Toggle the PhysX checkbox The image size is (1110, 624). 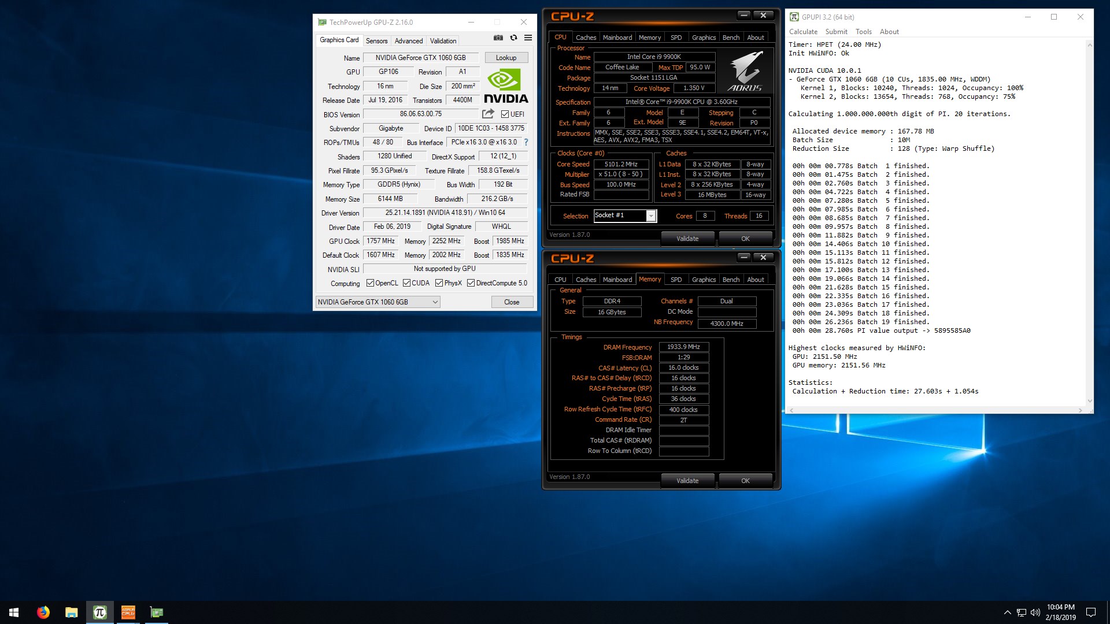tap(439, 283)
